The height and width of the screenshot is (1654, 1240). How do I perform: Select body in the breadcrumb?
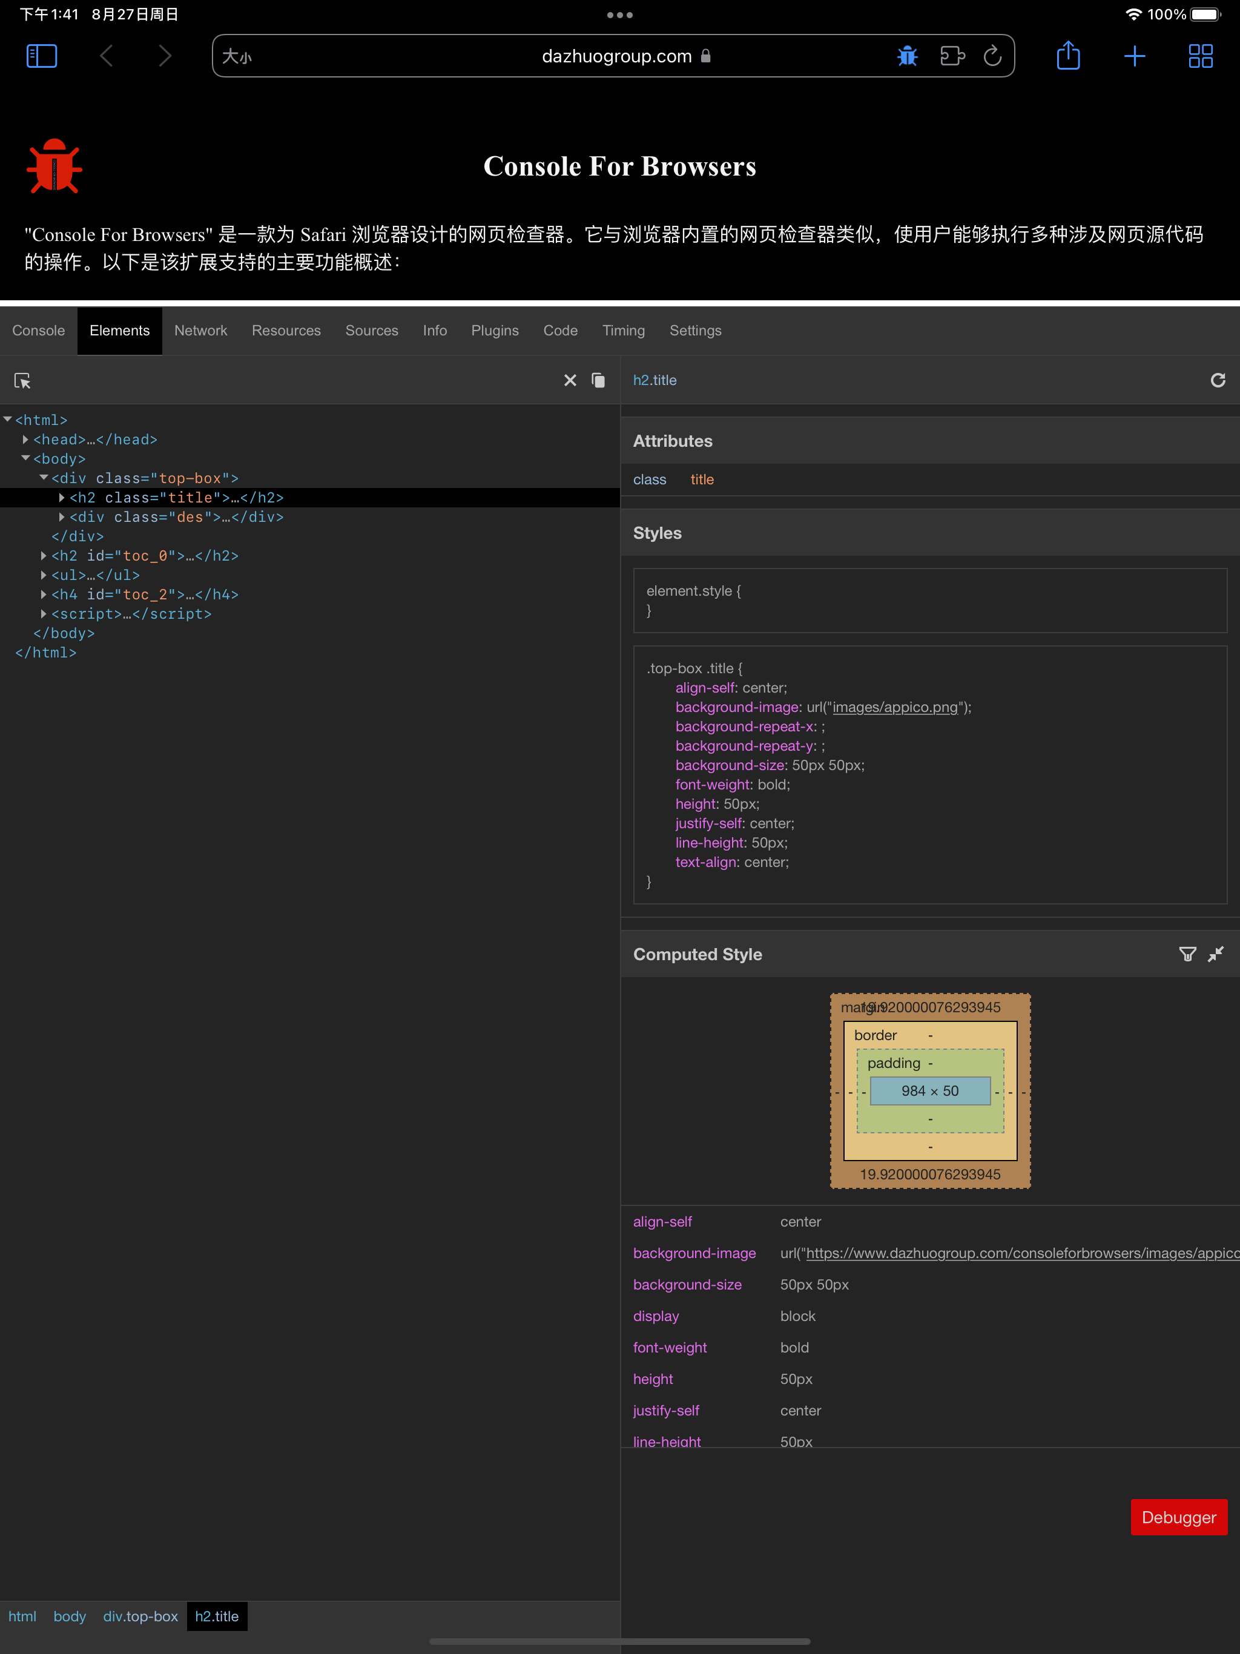click(x=70, y=1616)
